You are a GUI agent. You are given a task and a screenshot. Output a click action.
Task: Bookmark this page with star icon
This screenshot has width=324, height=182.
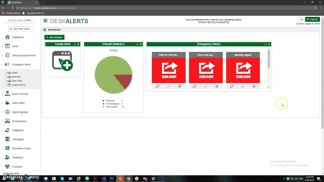tap(315, 8)
